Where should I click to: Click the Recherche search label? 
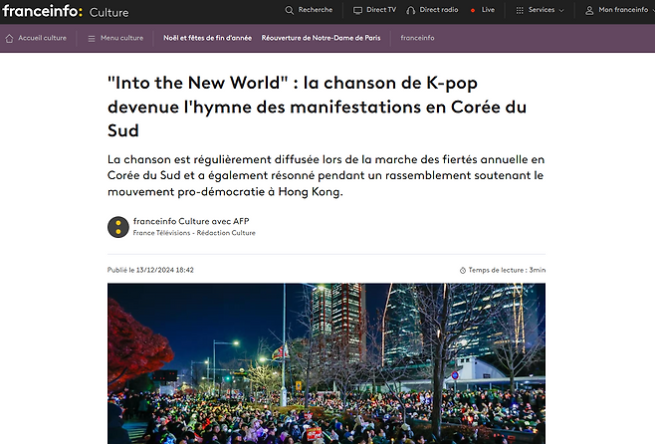pyautogui.click(x=316, y=10)
